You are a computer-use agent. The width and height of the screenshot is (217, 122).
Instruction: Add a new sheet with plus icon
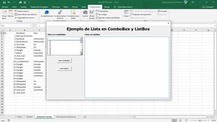[85, 117]
